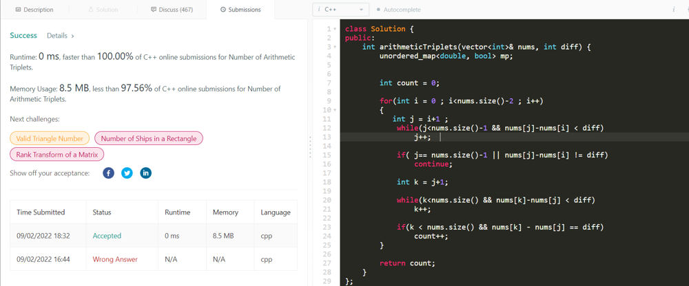
Task: Share acceptance on LinkedIn
Action: point(145,173)
